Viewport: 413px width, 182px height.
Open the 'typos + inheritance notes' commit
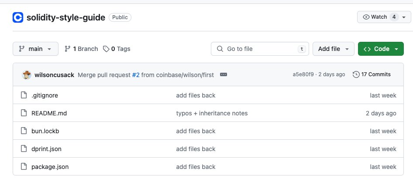tap(212, 113)
